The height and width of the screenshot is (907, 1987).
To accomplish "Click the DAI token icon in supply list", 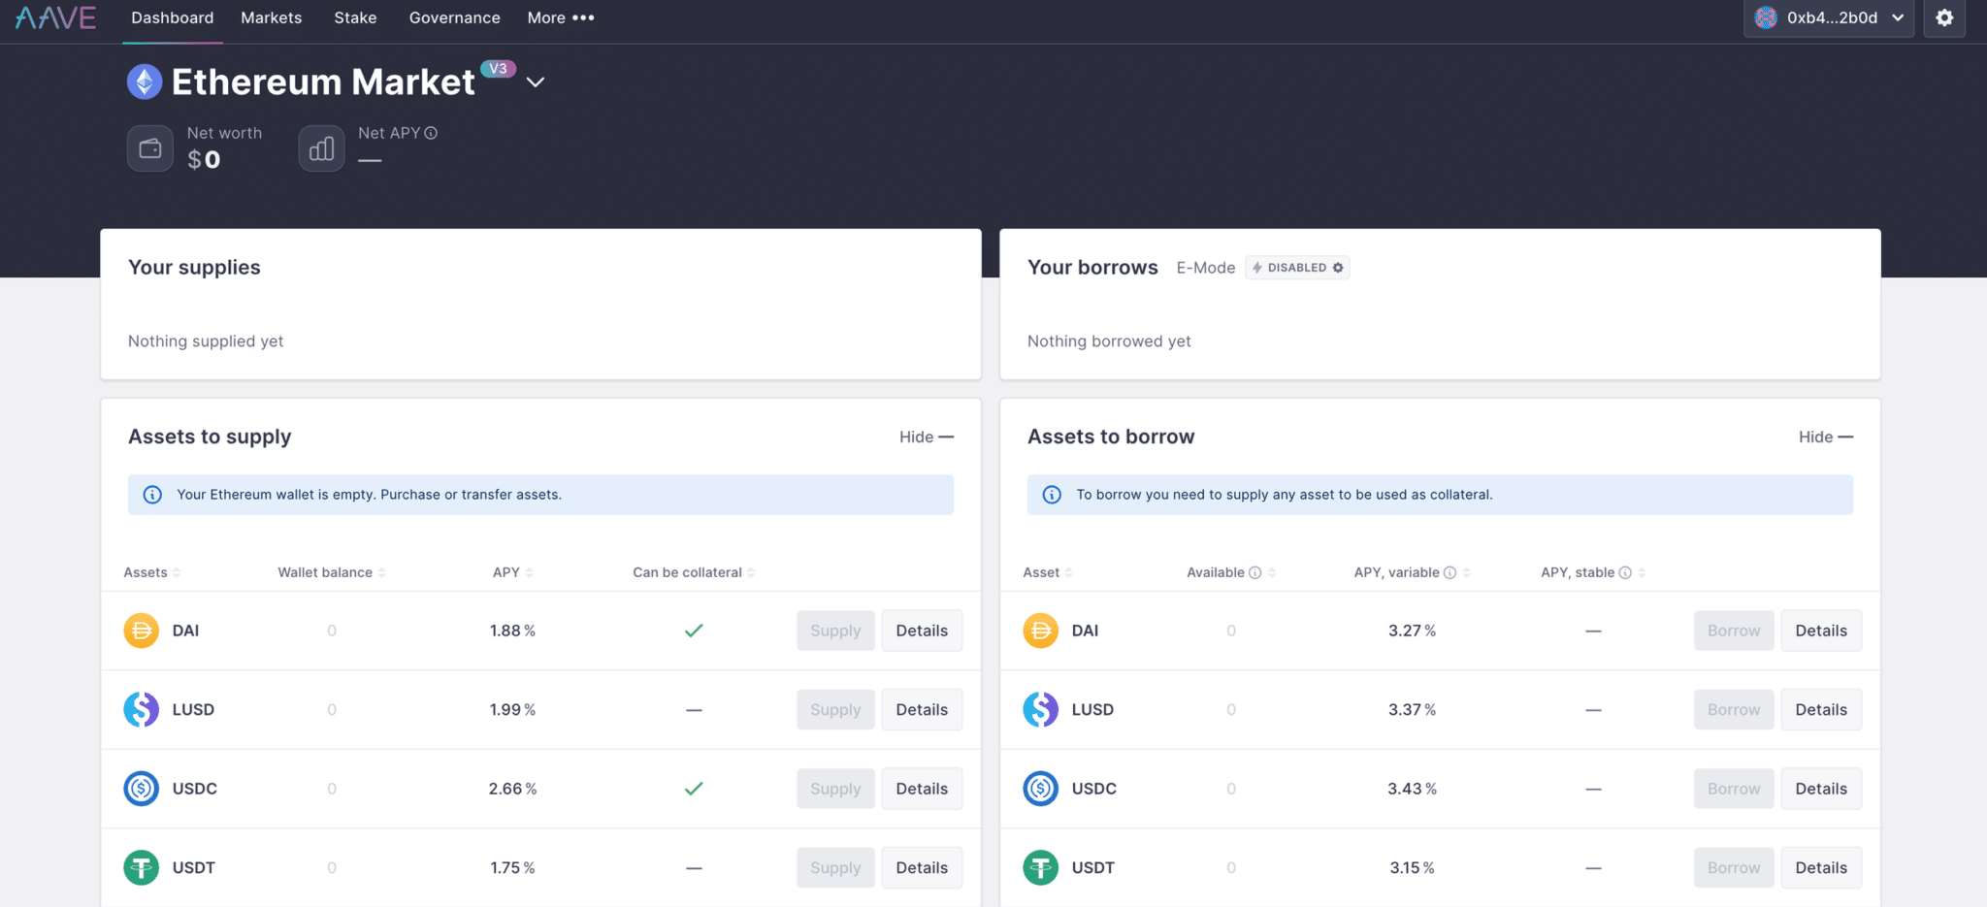I will tap(141, 630).
